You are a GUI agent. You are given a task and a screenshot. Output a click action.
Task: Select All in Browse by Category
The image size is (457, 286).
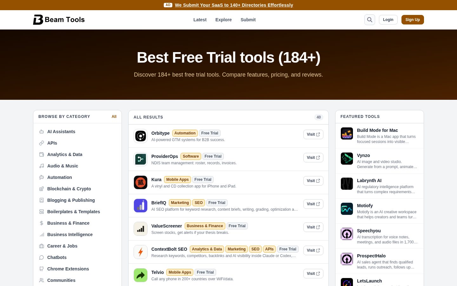click(x=114, y=117)
